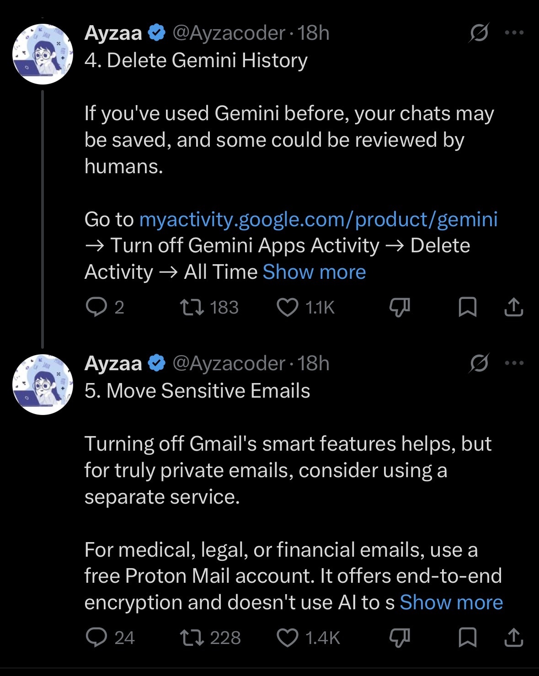Image resolution: width=539 pixels, height=676 pixels.
Task: Share the Move Sensitive Emails post
Action: [513, 638]
